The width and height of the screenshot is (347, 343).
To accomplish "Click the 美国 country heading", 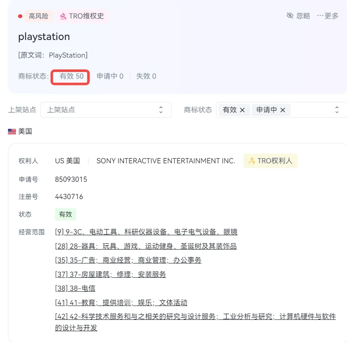I will (x=25, y=131).
